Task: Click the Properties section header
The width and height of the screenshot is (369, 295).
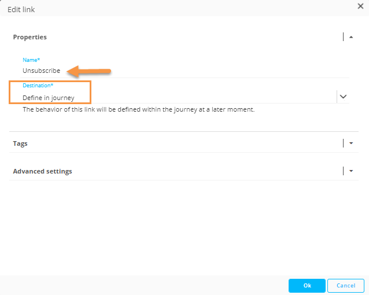Action: pyautogui.click(x=30, y=37)
